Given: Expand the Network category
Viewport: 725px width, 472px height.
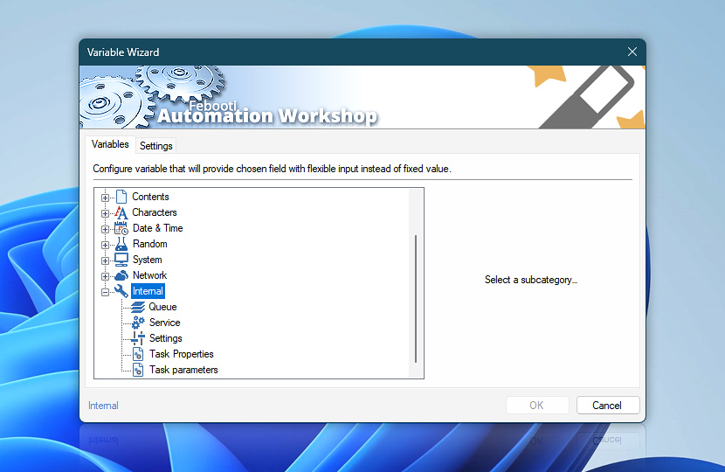Looking at the screenshot, I should click(x=105, y=276).
